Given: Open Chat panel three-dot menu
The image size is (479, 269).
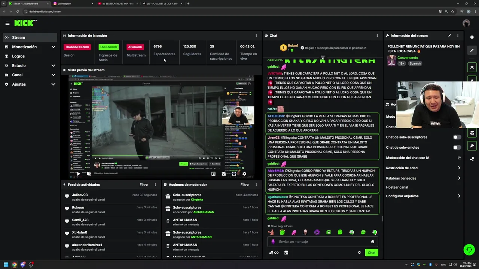Looking at the screenshot, I should click(x=377, y=36).
